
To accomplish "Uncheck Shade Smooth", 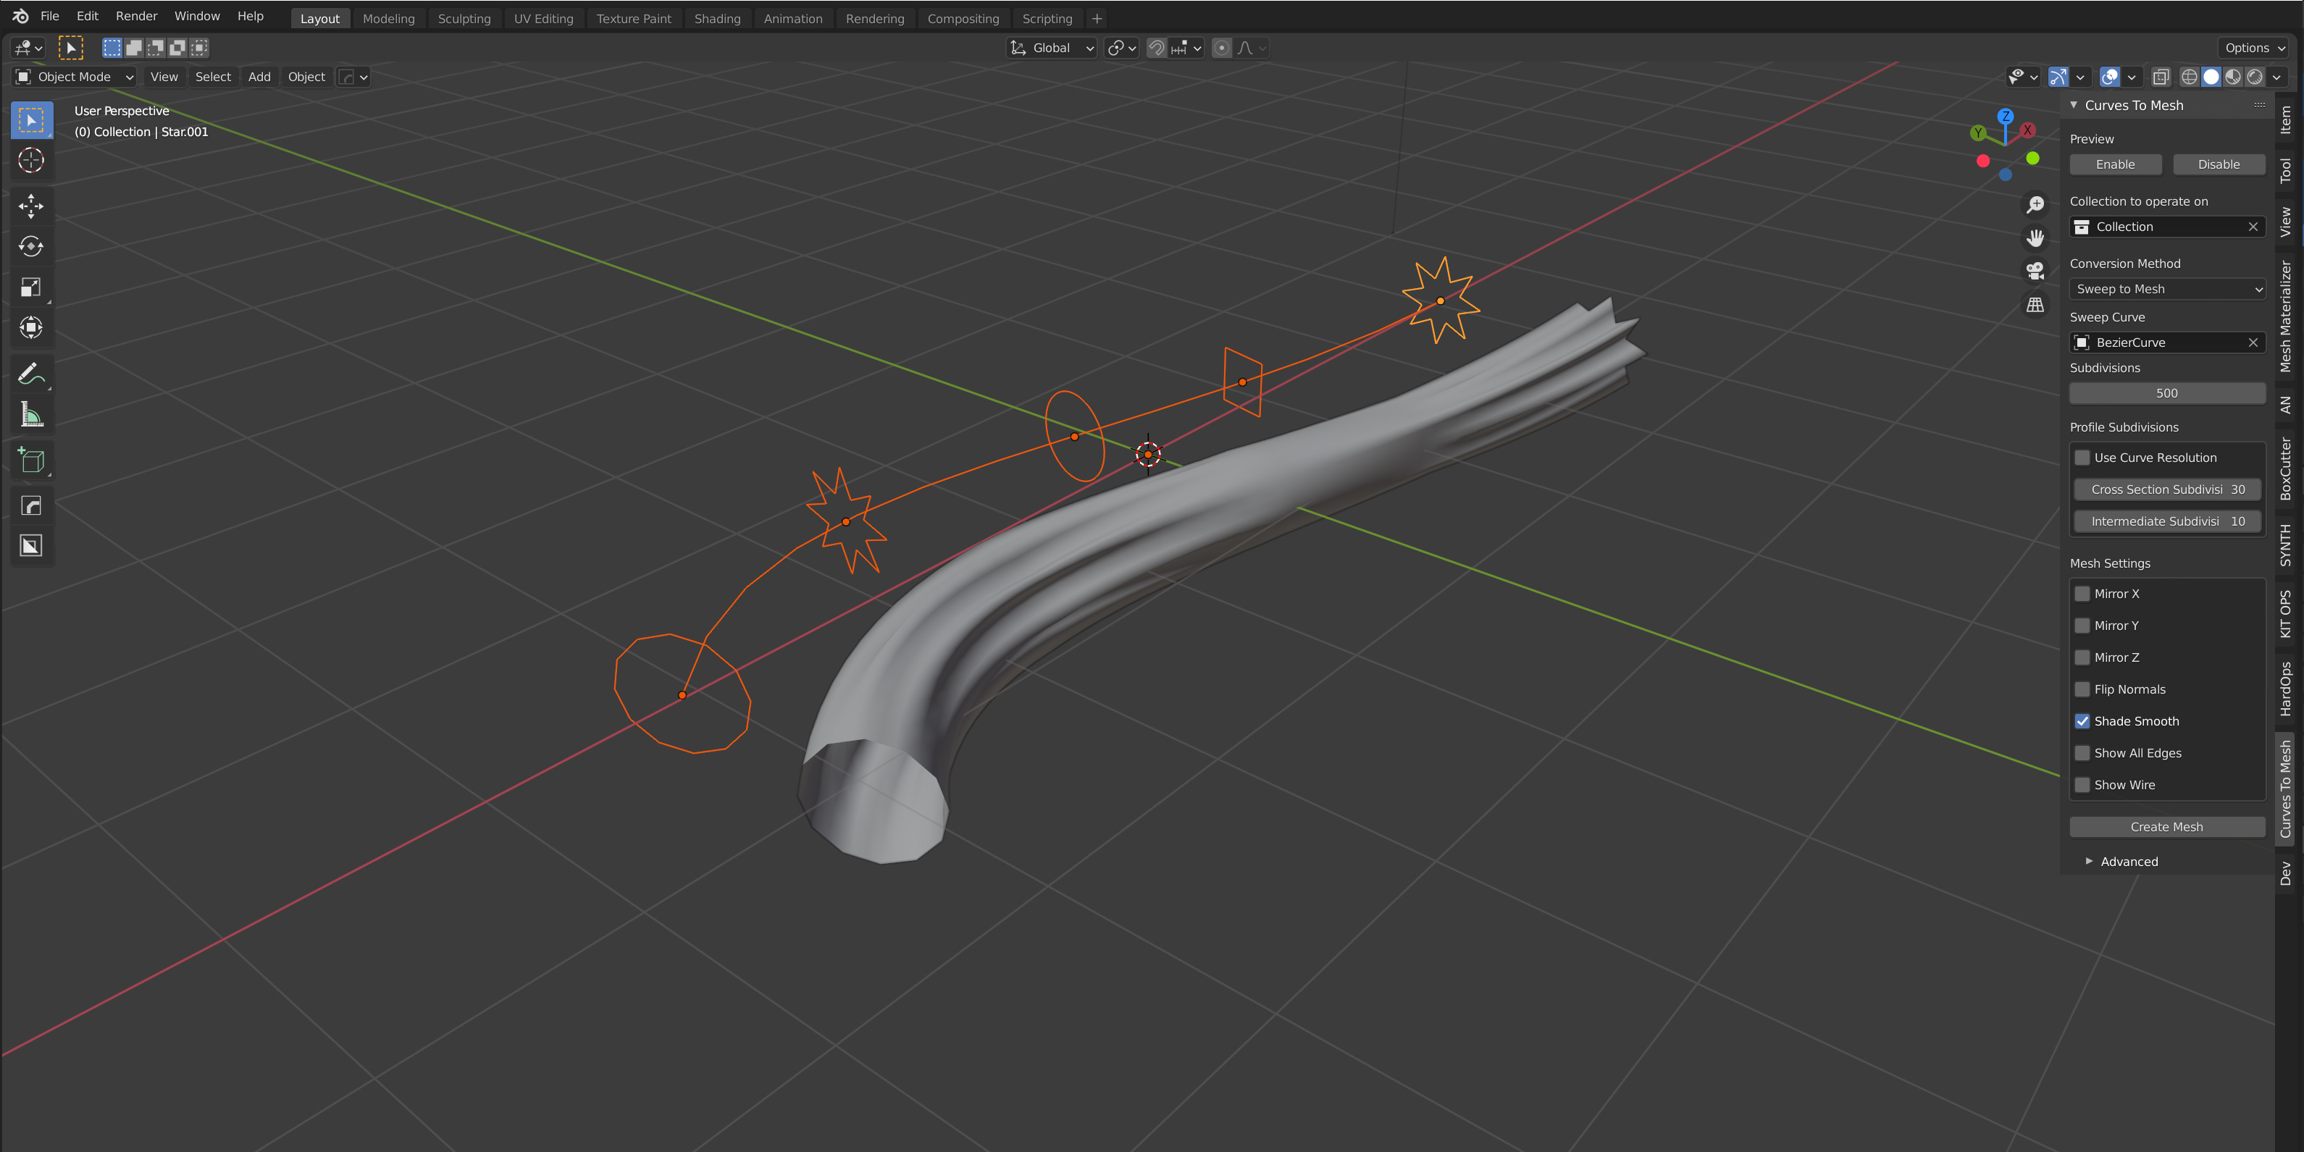I will tap(2084, 721).
